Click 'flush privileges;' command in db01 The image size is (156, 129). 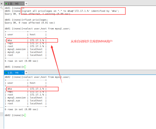[36, 20]
